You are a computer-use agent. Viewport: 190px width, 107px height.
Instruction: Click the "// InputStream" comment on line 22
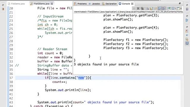(x=50, y=16)
